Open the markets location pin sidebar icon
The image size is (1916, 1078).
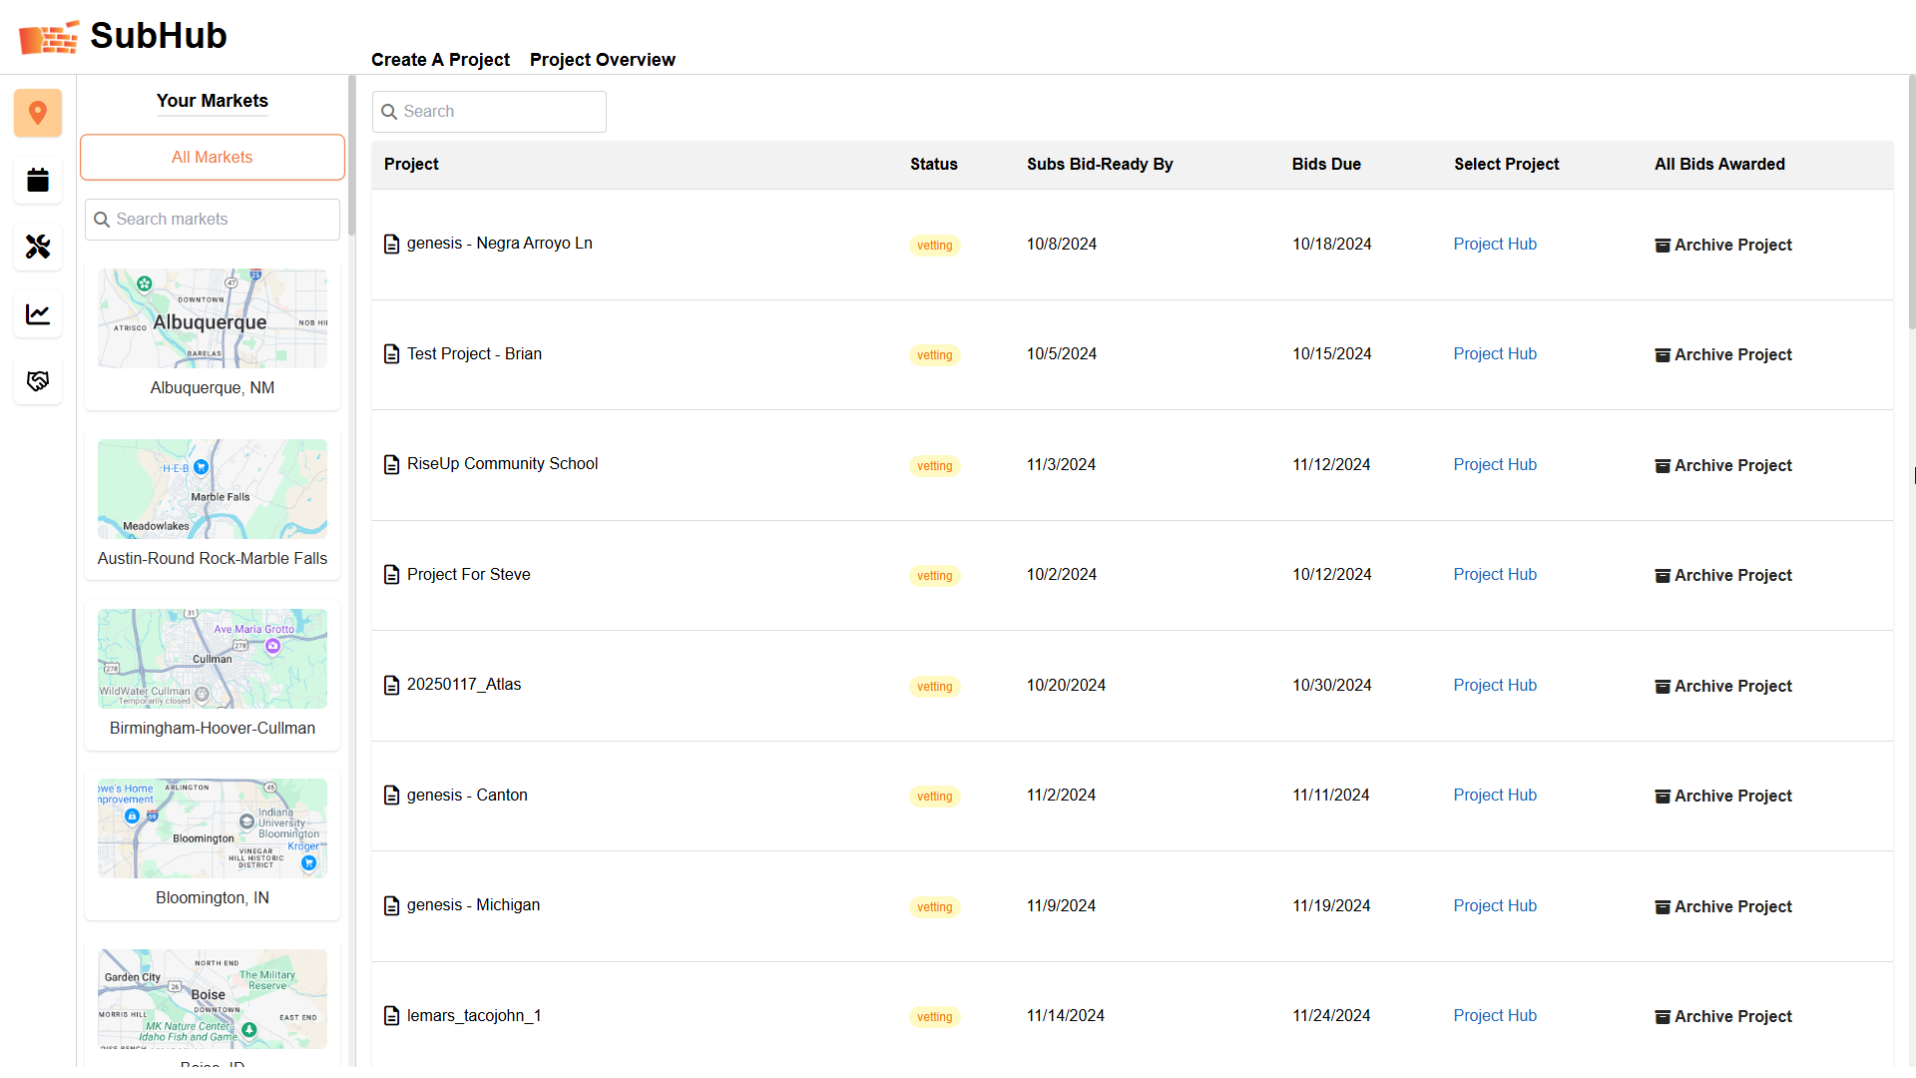(38, 113)
